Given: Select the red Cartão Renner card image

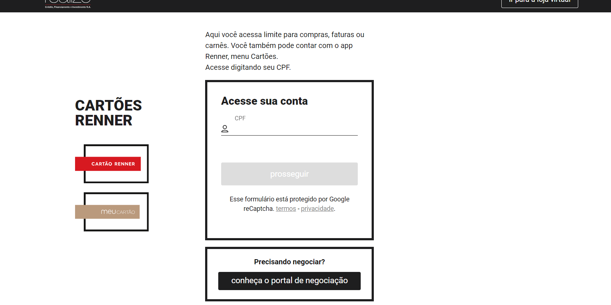Looking at the screenshot, I should (x=112, y=164).
